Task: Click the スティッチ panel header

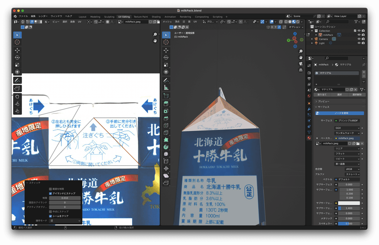Action: (53, 183)
